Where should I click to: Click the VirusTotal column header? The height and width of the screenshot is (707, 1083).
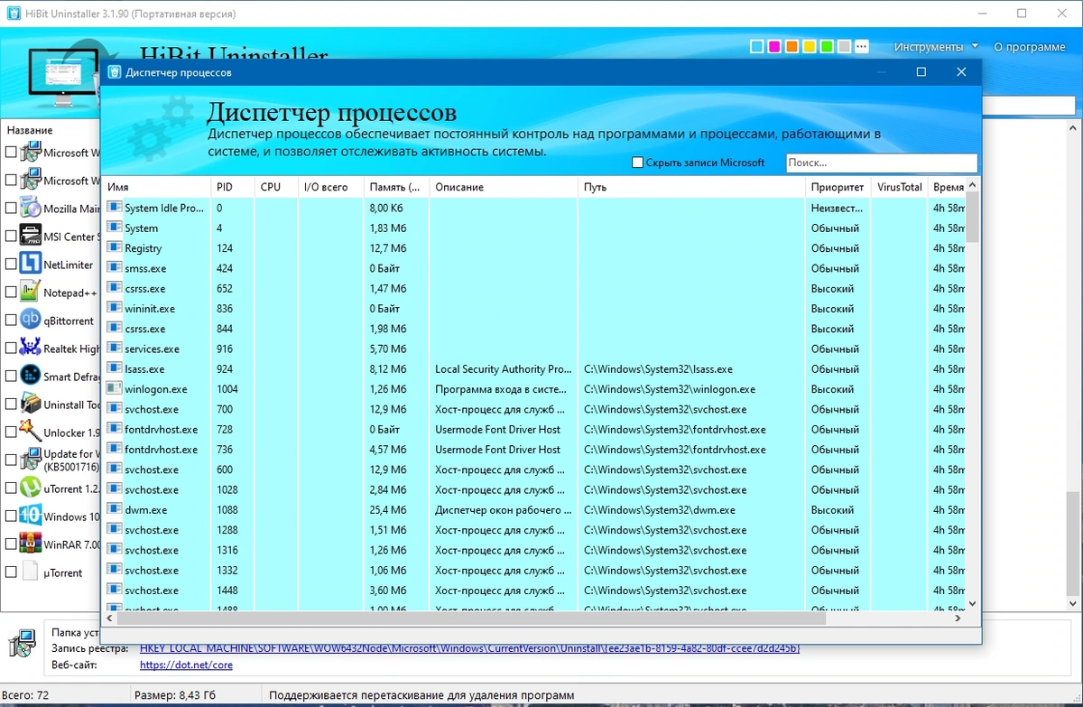click(900, 187)
